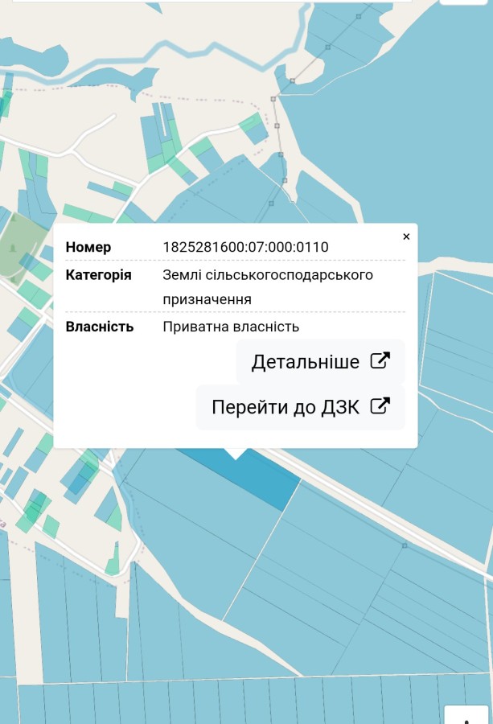Click the square node marker at lower right

point(405,545)
